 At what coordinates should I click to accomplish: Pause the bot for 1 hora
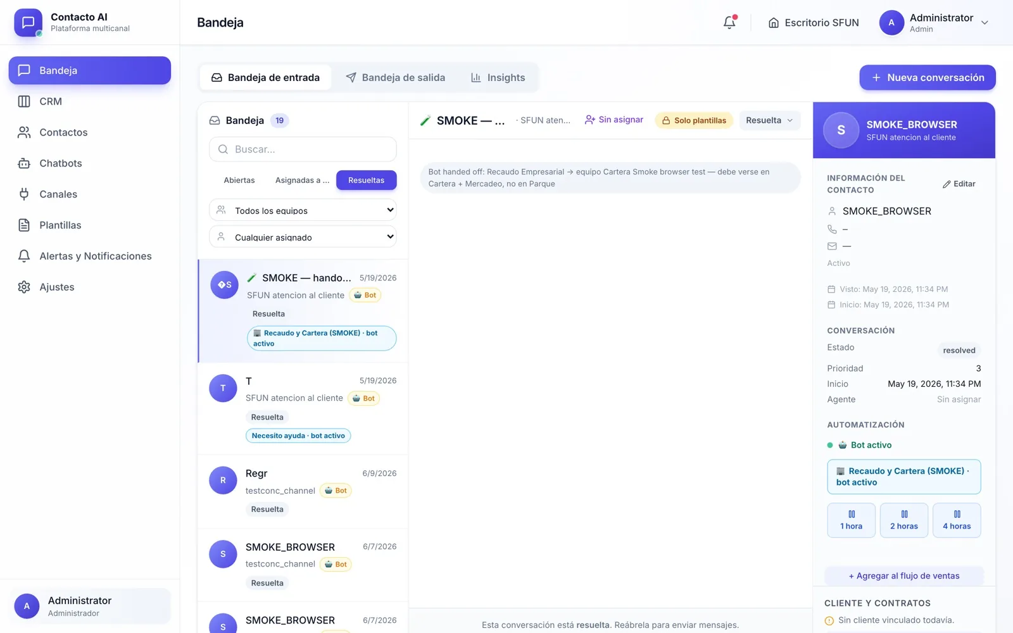(x=851, y=520)
